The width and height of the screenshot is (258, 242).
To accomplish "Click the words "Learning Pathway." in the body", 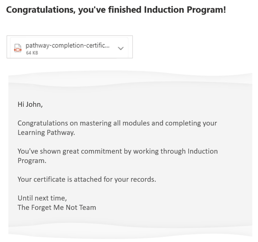I will 46,132.
